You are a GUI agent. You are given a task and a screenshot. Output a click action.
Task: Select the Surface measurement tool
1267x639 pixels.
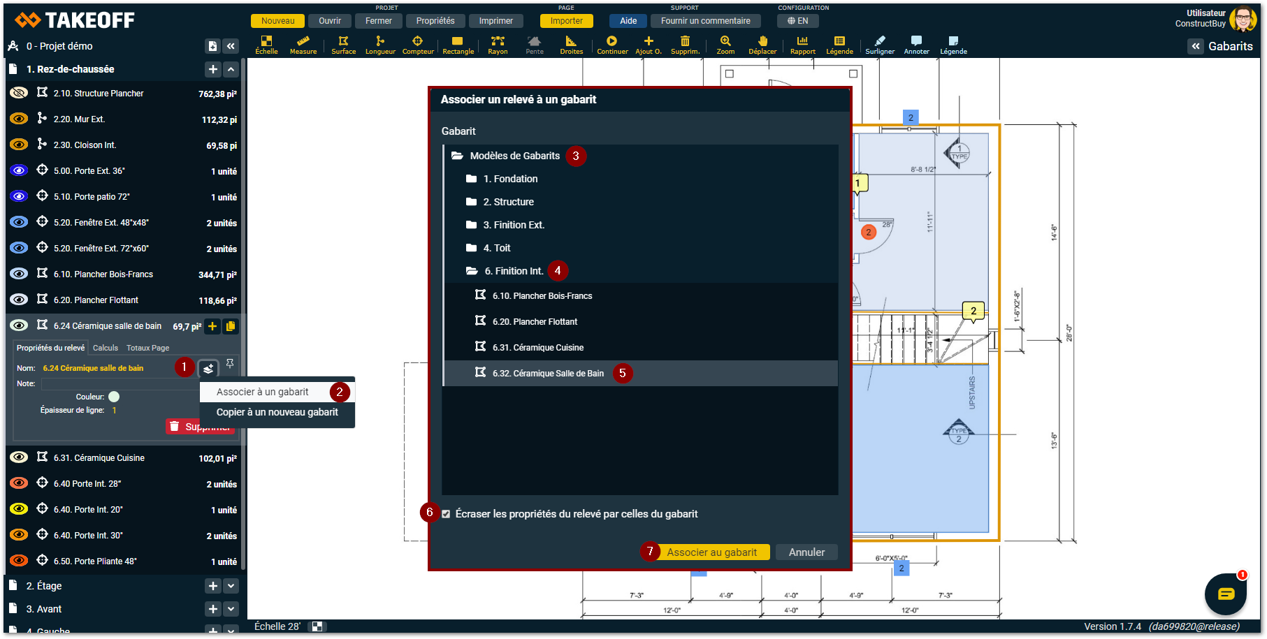point(343,45)
